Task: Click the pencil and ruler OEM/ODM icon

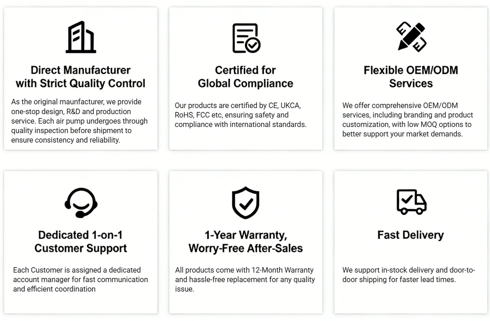Action: (x=411, y=37)
